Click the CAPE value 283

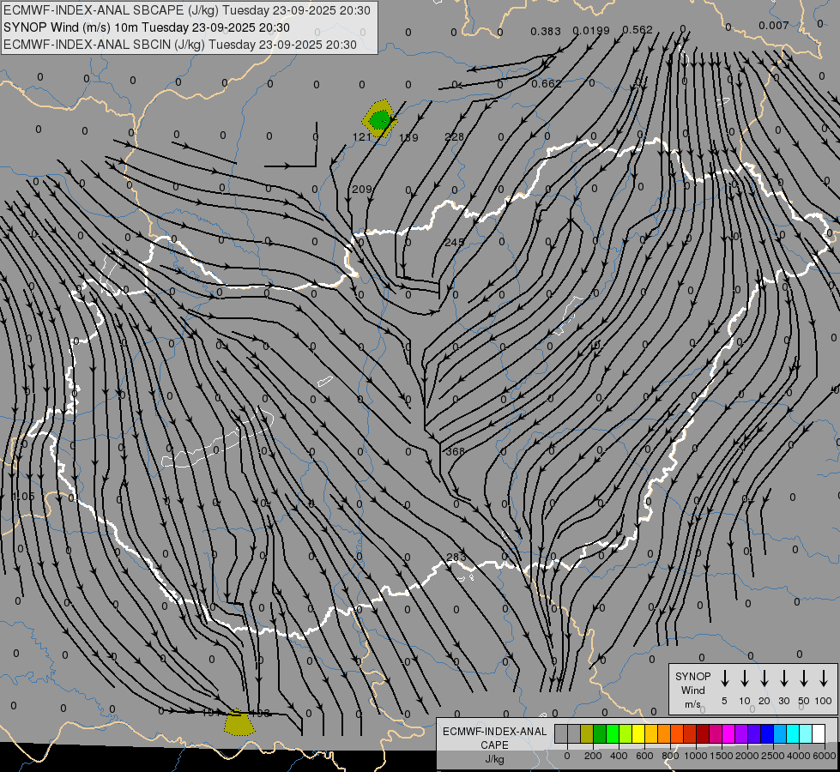(x=456, y=558)
